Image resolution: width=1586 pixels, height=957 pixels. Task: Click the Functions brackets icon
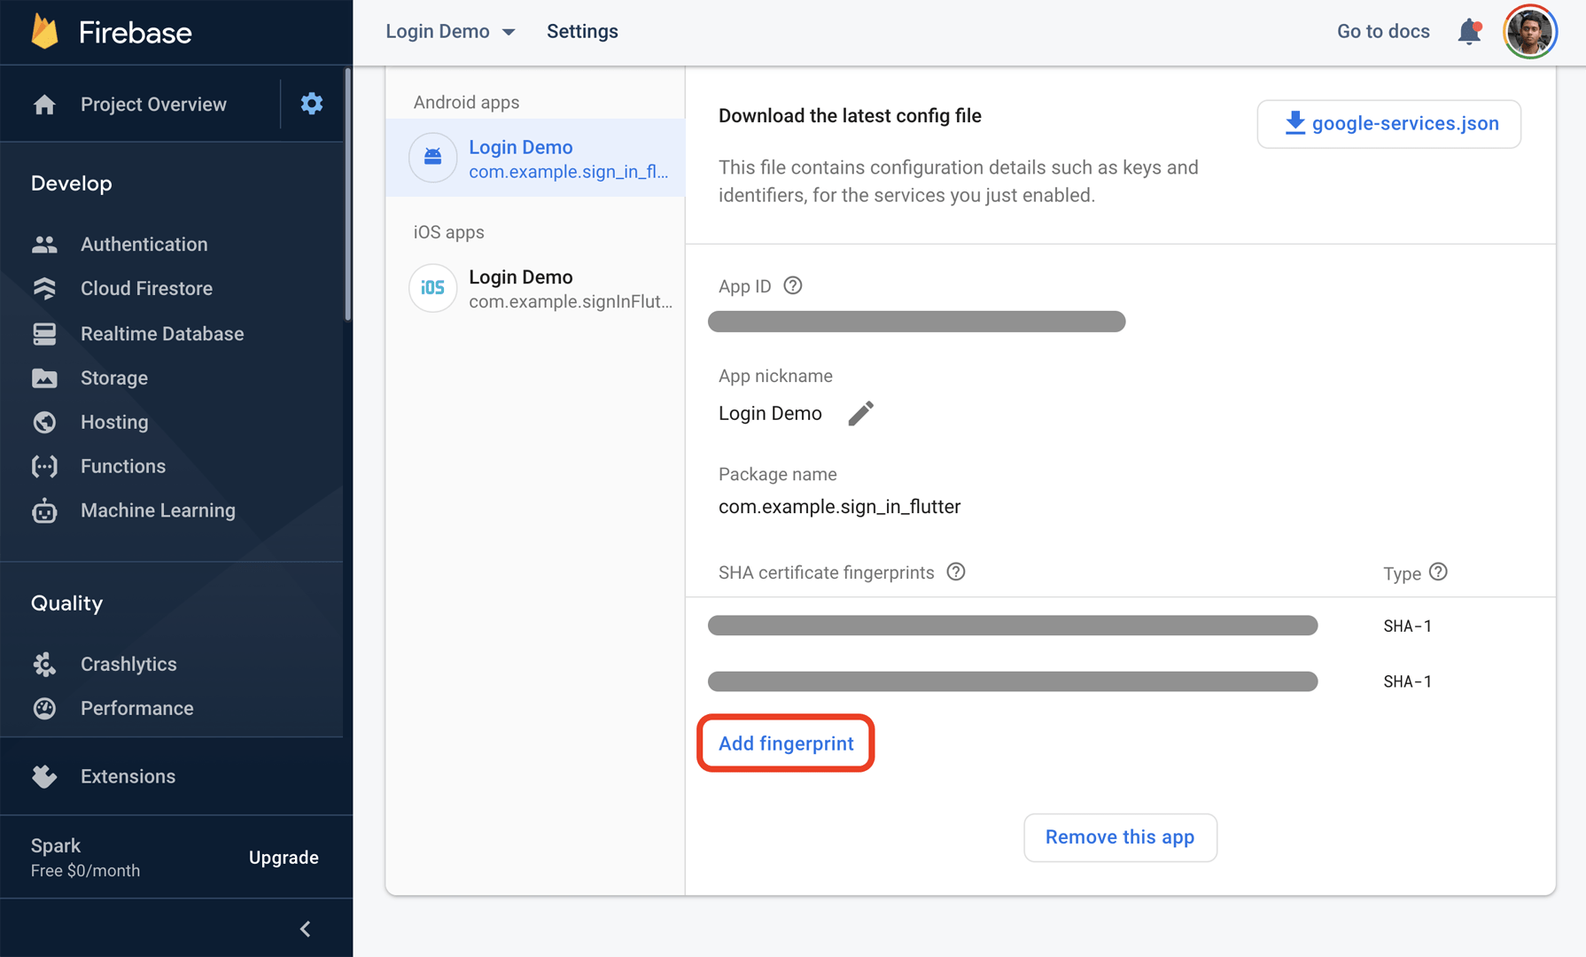pos(44,466)
